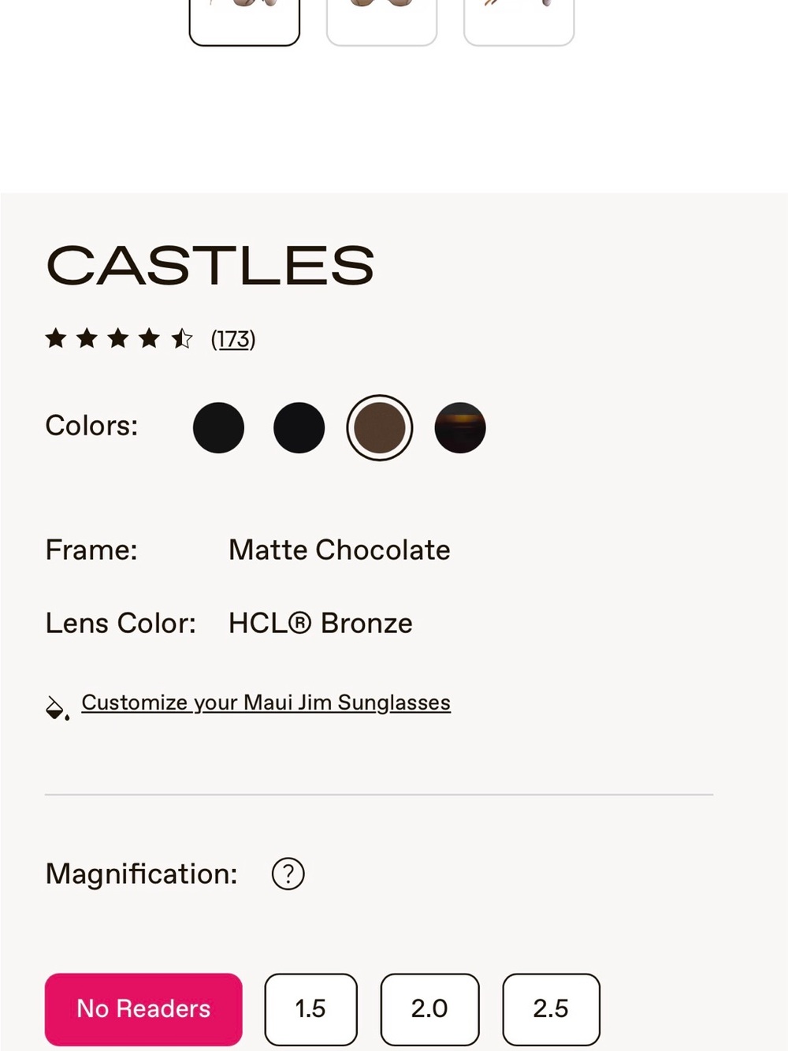
Task: Click the paint bucket customize icon
Action: pos(57,707)
